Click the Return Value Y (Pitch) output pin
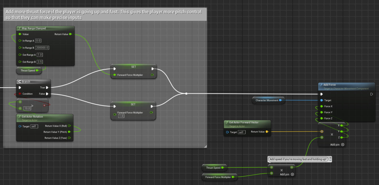This screenshot has width=379, height=185. click(69, 132)
